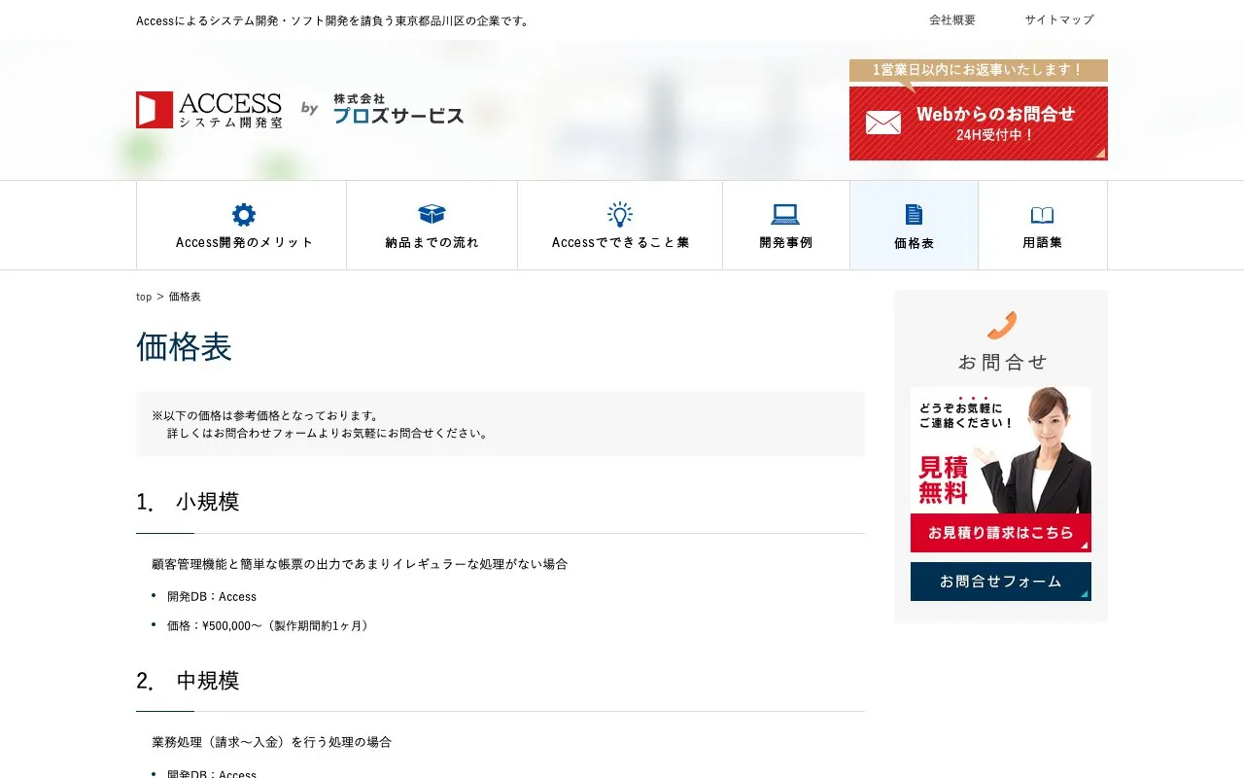1244x778 pixels.
Task: Click the laptop icon above 開発事例
Action: (785, 215)
